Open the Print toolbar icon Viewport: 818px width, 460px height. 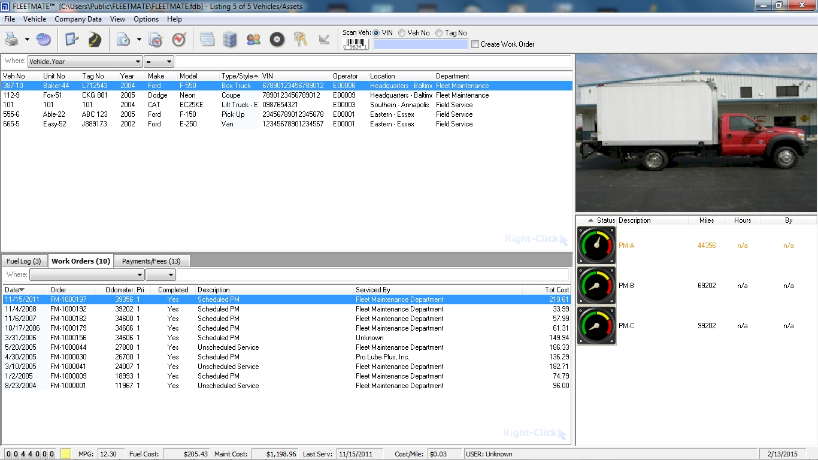[x=13, y=40]
